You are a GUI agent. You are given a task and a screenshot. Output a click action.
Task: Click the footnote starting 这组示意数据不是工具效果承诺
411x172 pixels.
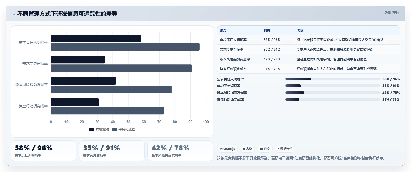click(301, 158)
